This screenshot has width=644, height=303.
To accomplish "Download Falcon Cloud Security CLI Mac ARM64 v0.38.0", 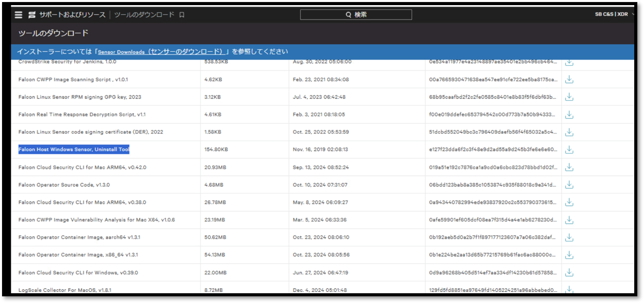I will tap(569, 202).
